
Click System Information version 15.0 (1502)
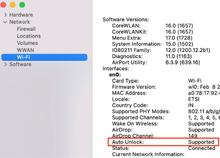pos(179,44)
